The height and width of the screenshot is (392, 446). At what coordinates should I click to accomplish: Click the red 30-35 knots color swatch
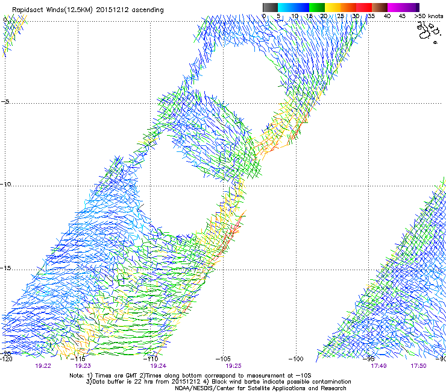(364, 7)
